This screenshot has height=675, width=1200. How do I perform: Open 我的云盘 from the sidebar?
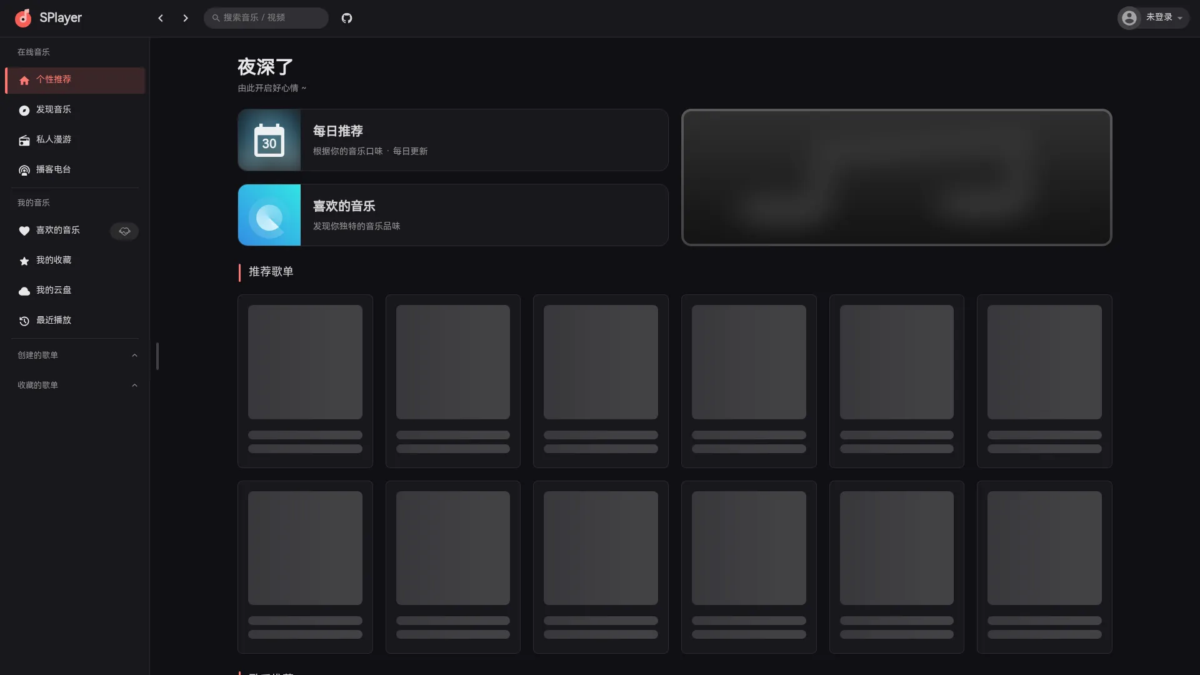(53, 291)
